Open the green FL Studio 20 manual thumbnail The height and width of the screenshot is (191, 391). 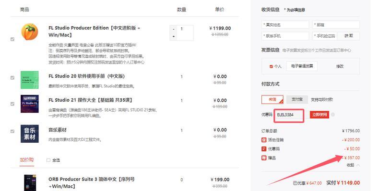(30, 80)
